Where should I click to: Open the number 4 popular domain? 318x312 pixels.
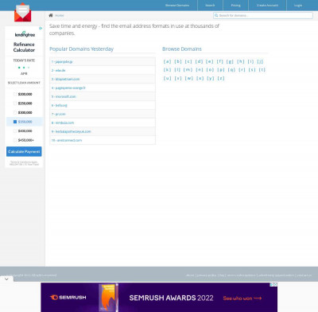pos(68,88)
